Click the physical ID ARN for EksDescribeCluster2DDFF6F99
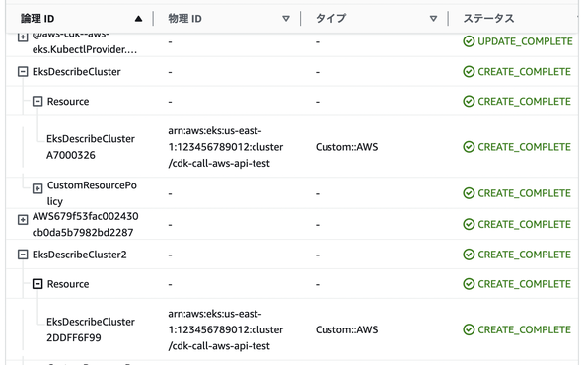584x365 pixels. tap(225, 329)
